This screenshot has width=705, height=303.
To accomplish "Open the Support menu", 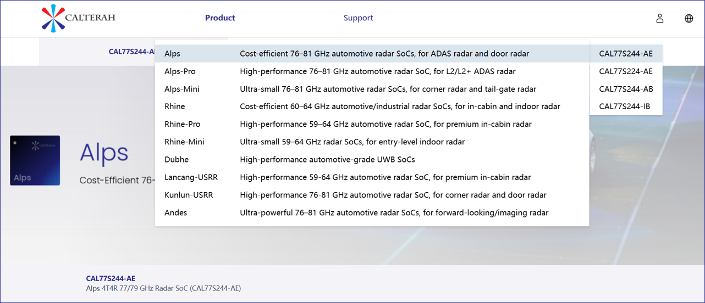I will point(358,18).
